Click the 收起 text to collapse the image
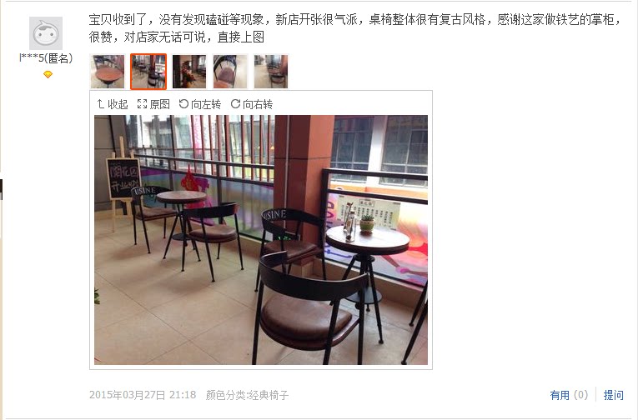The height and width of the screenshot is (420, 638). tap(118, 104)
